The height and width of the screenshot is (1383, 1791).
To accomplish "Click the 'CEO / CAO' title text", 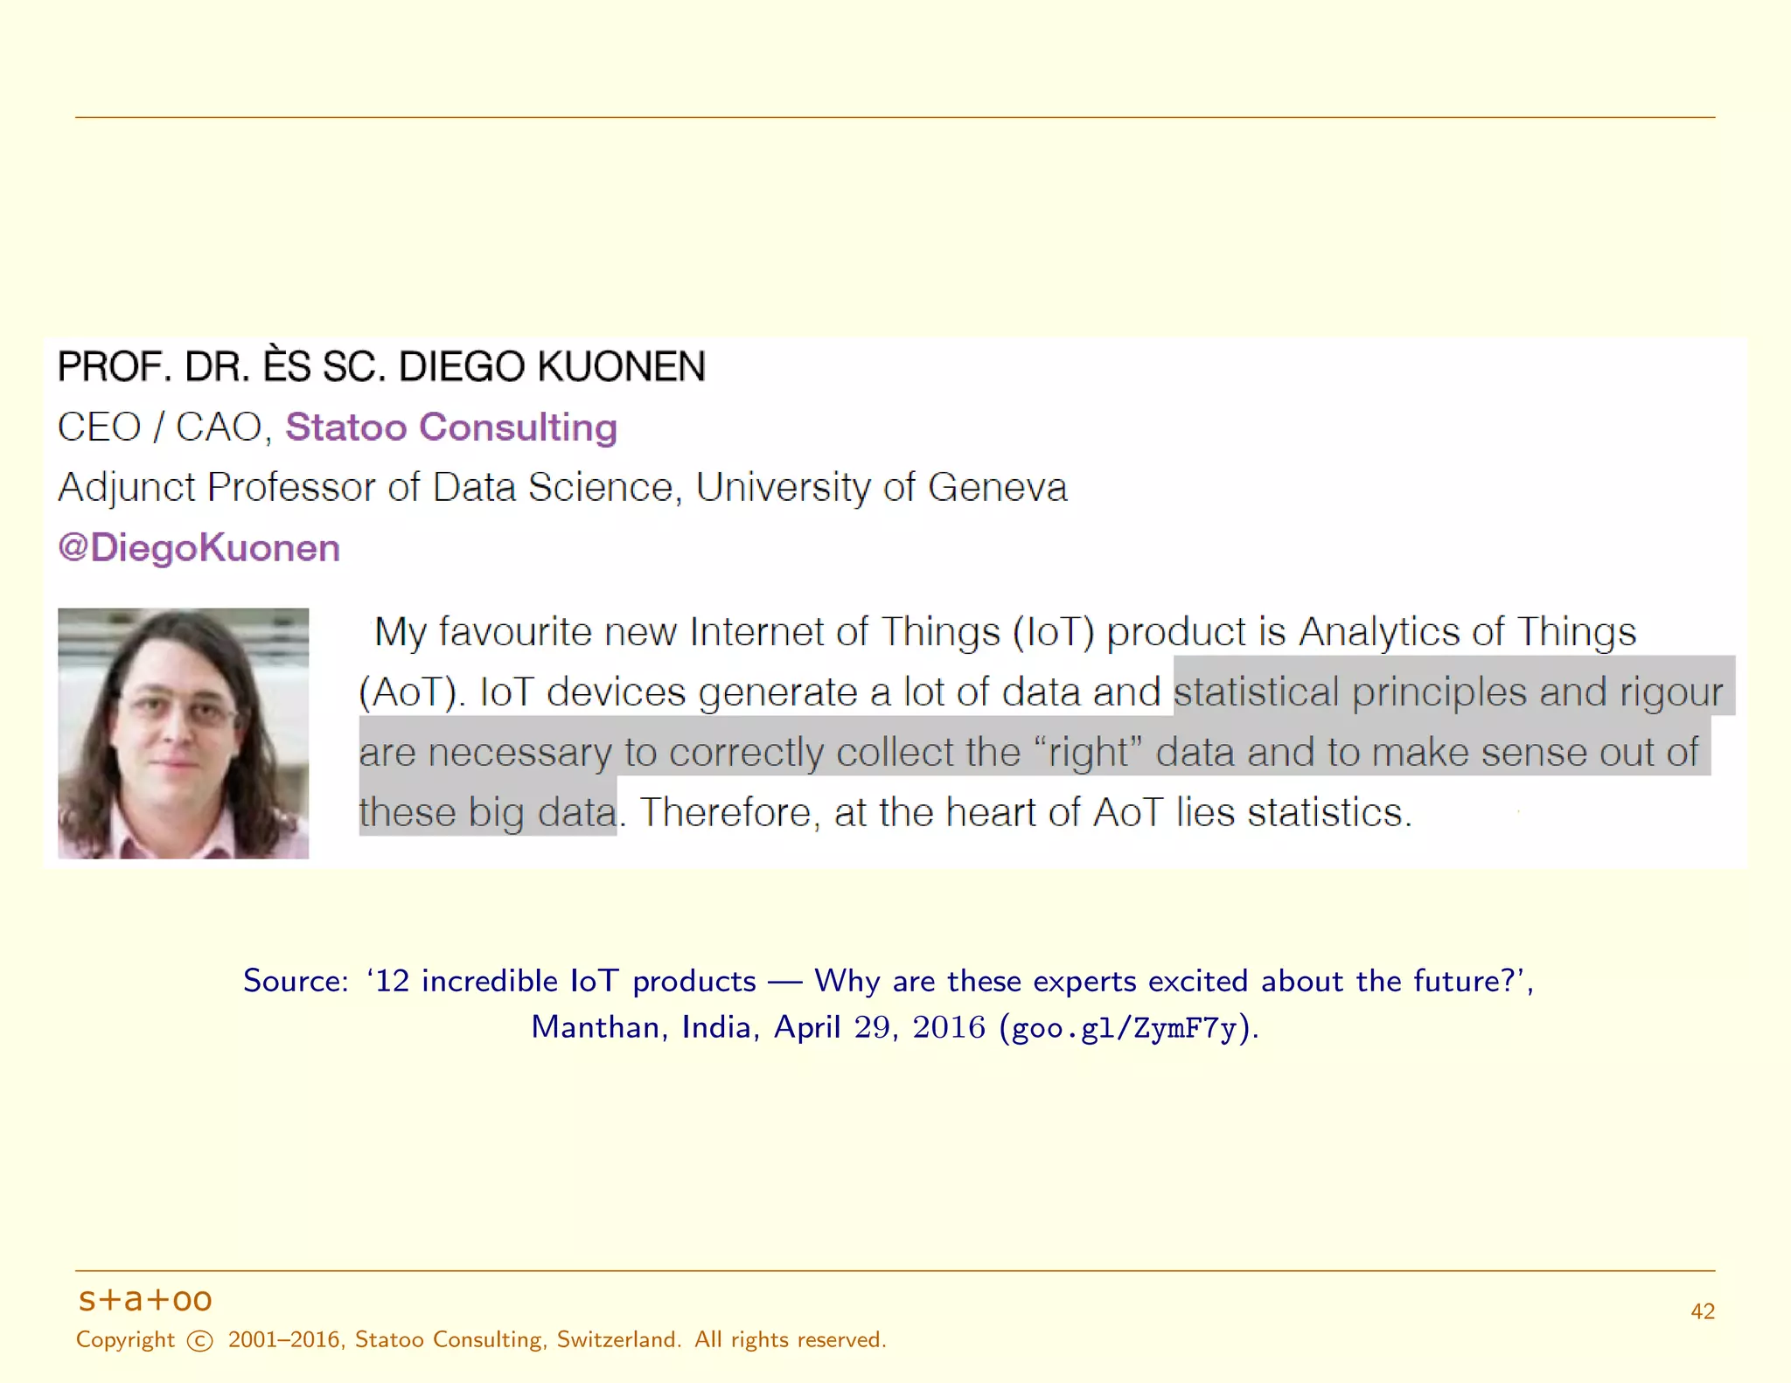I will pyautogui.click(x=159, y=427).
